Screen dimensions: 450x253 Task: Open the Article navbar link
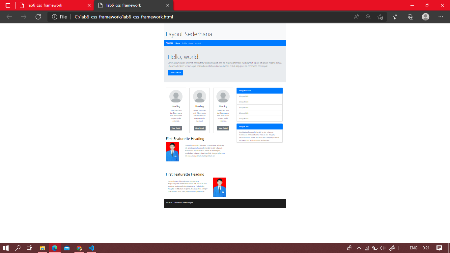pyautogui.click(x=184, y=43)
